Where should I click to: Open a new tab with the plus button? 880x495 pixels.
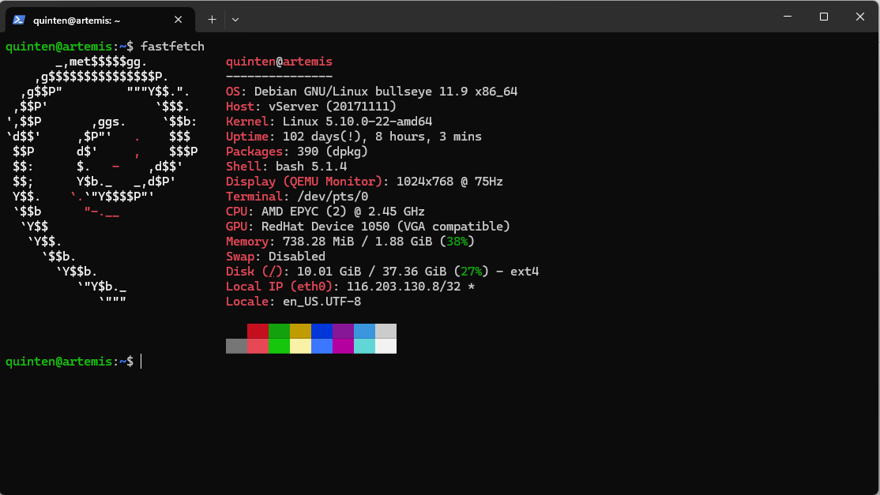tap(212, 19)
